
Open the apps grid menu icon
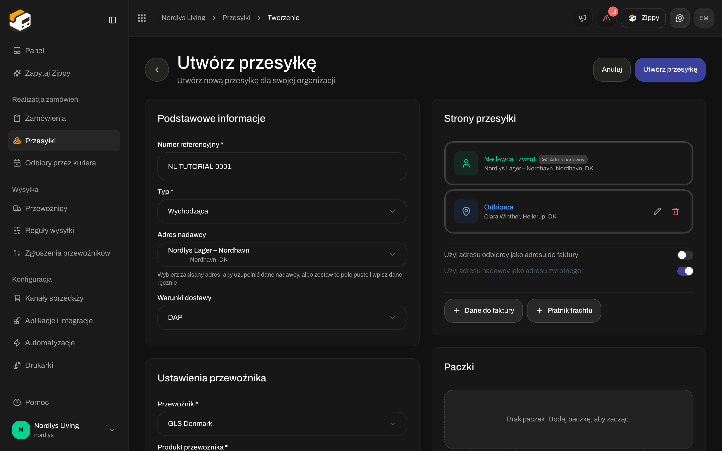coord(142,18)
